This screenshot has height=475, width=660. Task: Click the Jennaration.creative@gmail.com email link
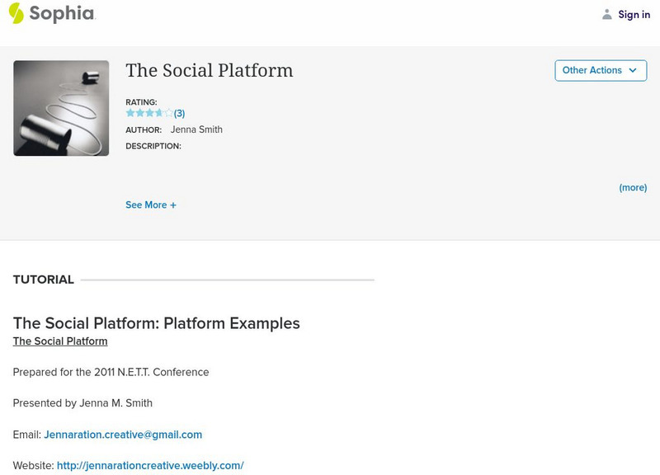click(123, 435)
